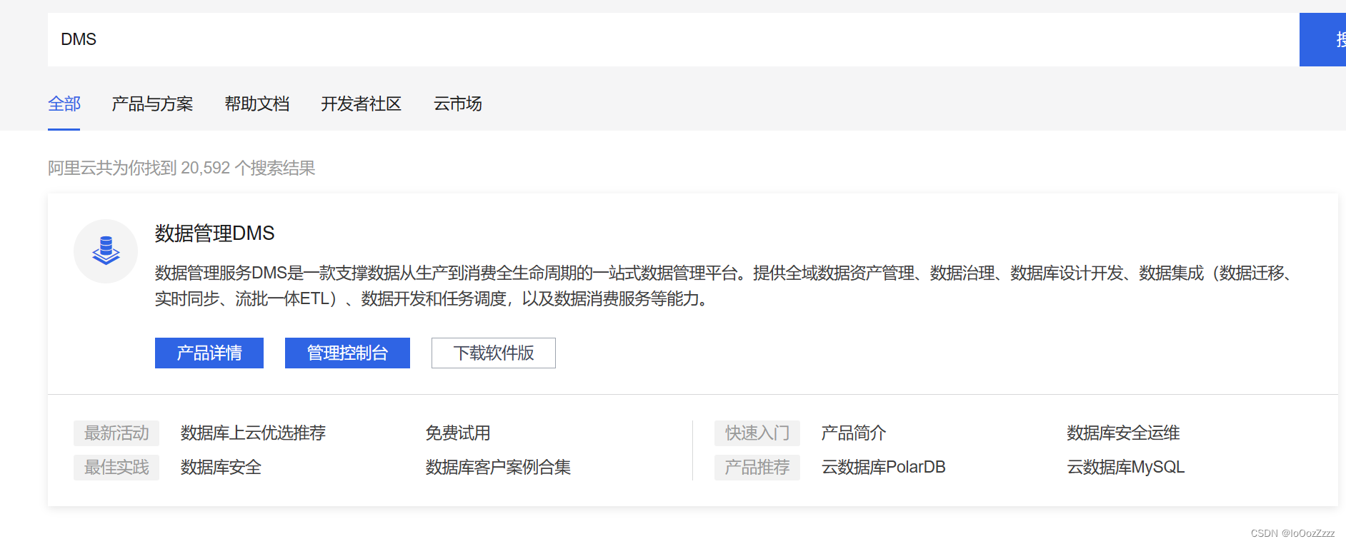Open the 数据库客户案例合集 link
The height and width of the screenshot is (544, 1346).
tap(498, 468)
